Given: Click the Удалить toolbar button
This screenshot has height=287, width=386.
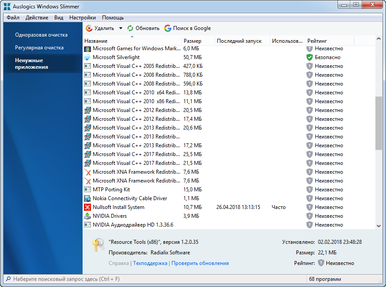Looking at the screenshot, I should (x=100, y=28).
